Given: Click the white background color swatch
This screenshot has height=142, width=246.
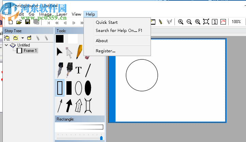Looking at the screenshot, I should pos(73,39).
